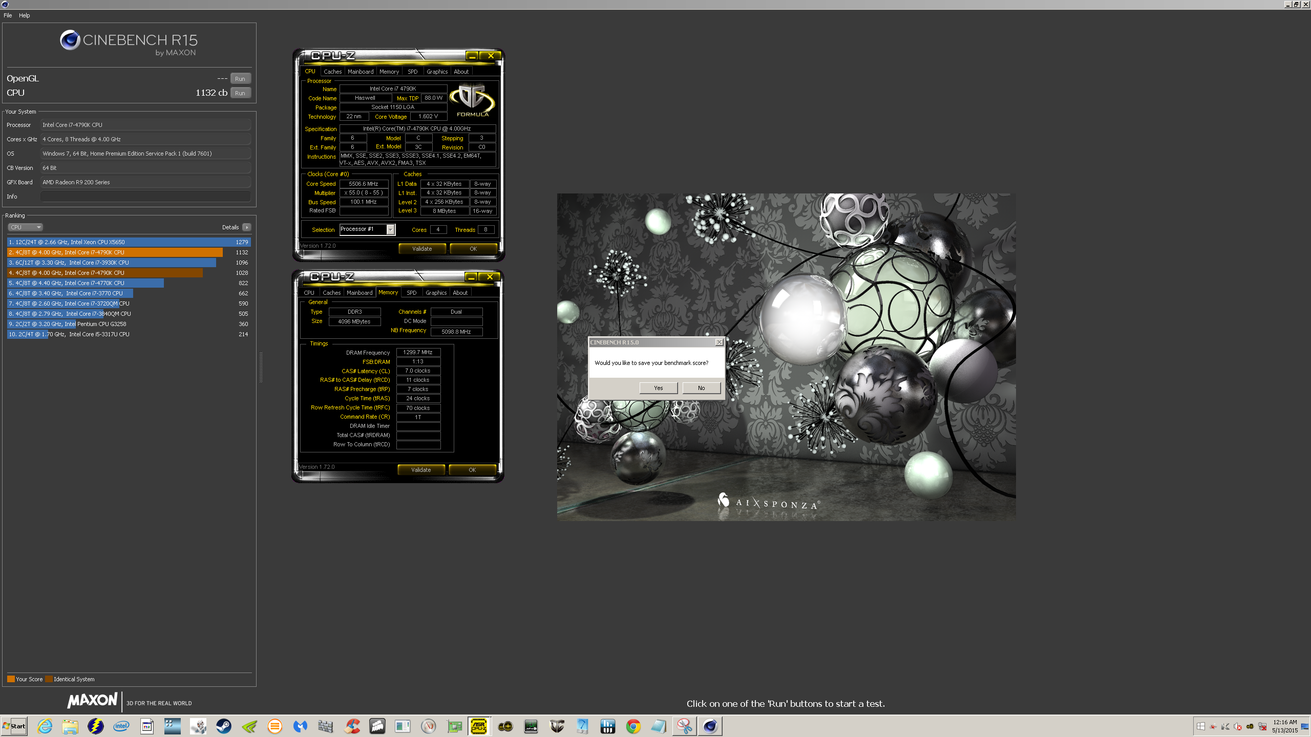Switch to ASR CPU-Z taskbar button

tap(479, 726)
